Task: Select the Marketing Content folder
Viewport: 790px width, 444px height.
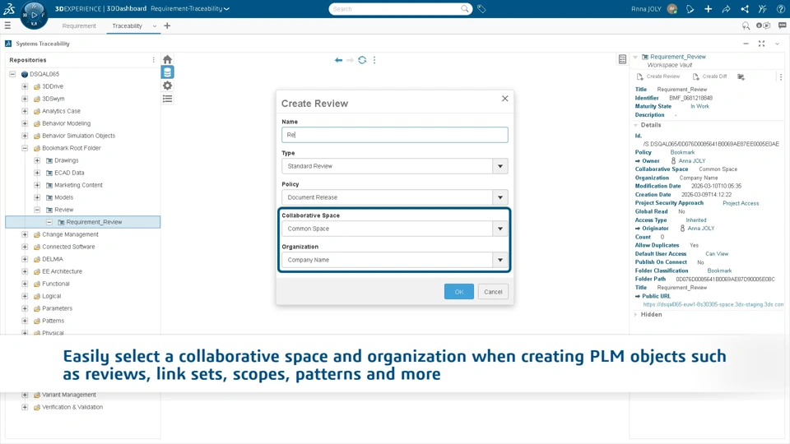Action: click(x=78, y=185)
